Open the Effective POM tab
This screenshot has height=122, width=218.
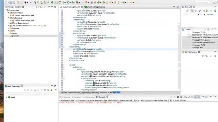click(106, 93)
